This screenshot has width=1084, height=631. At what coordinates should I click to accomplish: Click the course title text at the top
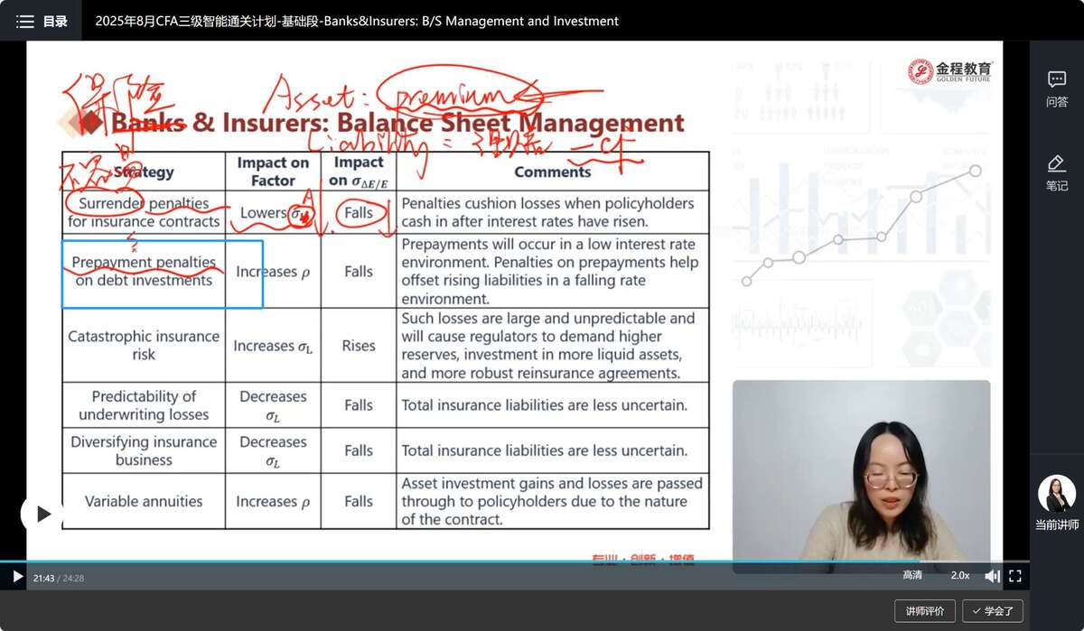[357, 21]
